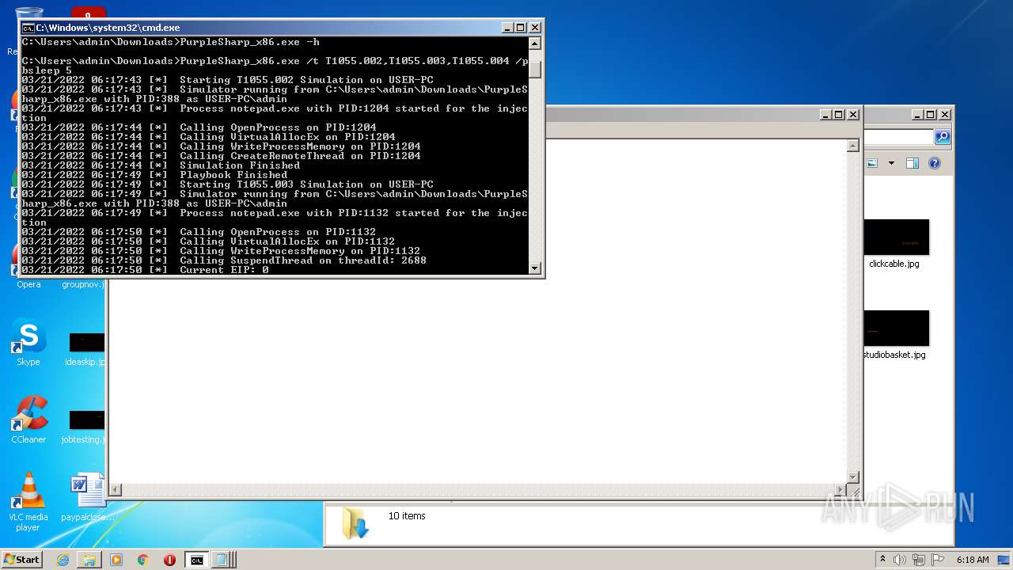Click the Explorer search magnifier button
This screenshot has height=570, width=1013.
pyautogui.click(x=942, y=137)
